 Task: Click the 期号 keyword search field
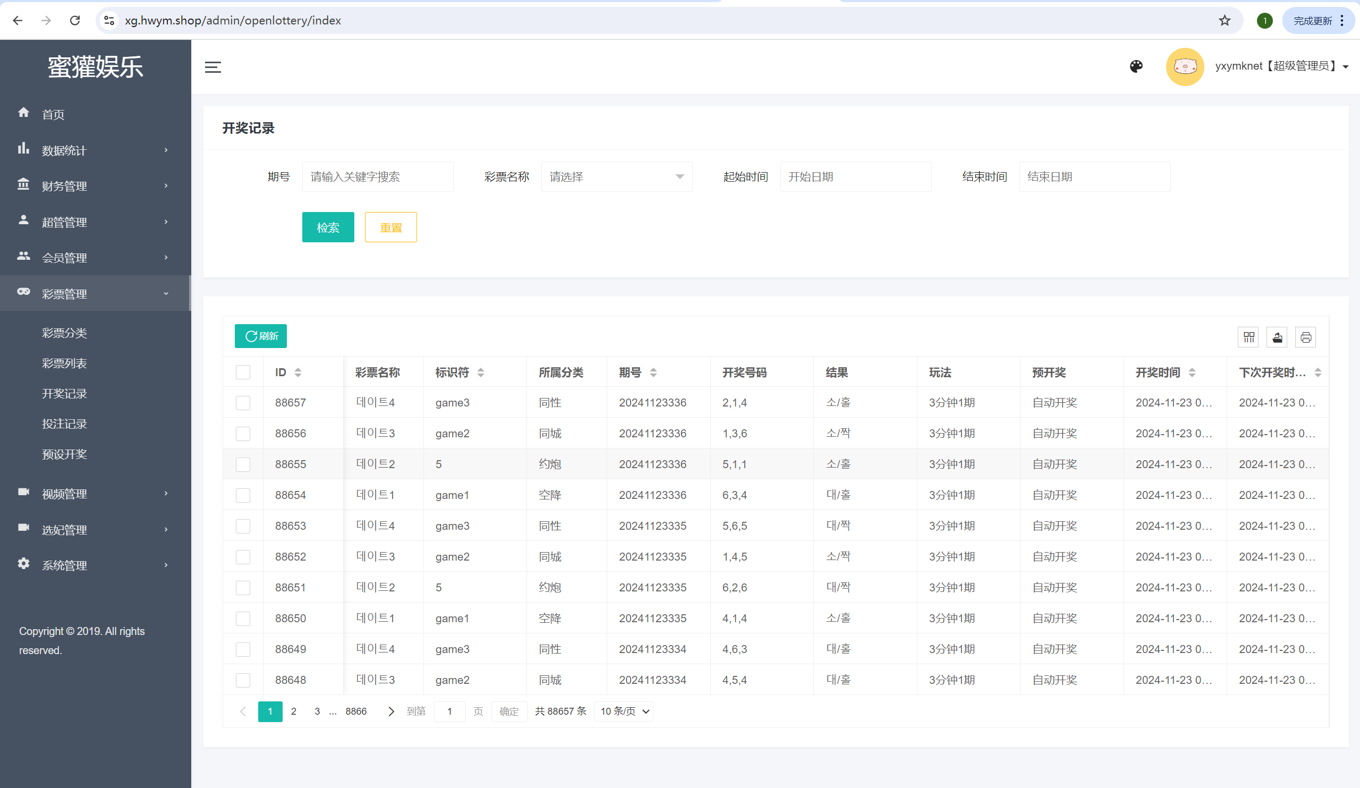[x=378, y=176]
